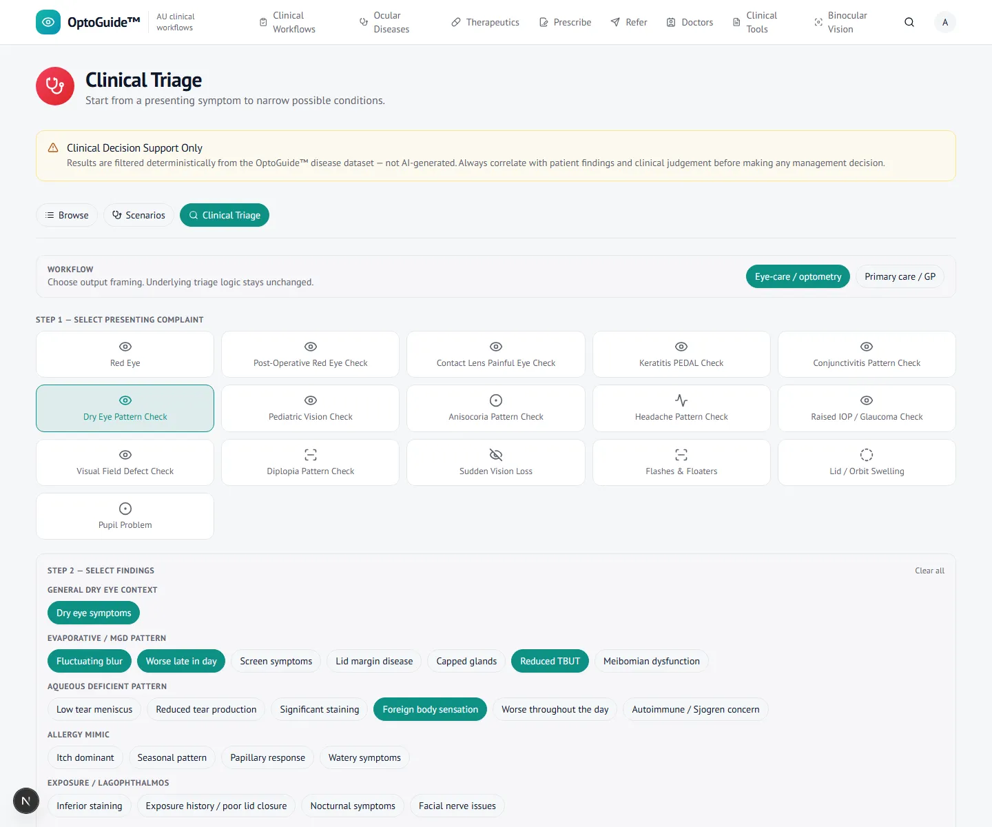992x827 pixels.
Task: Select the Capped glands finding
Action: tap(466, 661)
